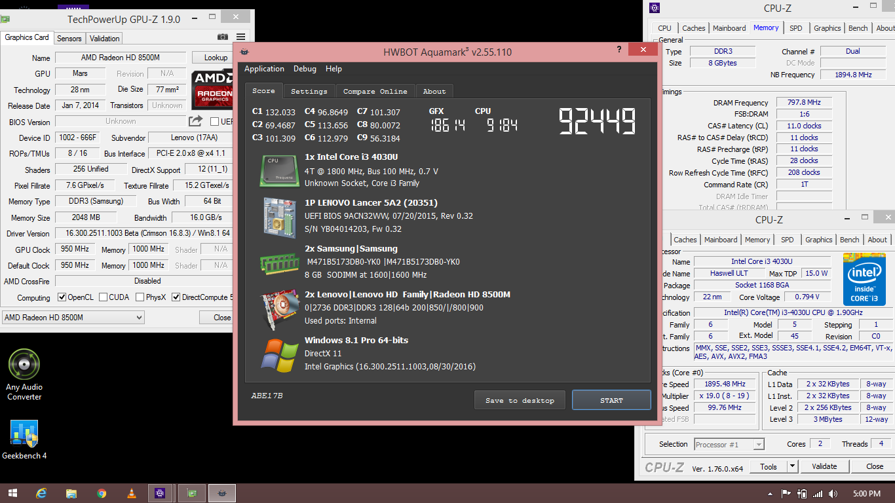The height and width of the screenshot is (503, 895).
Task: Select the Geekbench 4 desktop icon
Action: tap(24, 439)
